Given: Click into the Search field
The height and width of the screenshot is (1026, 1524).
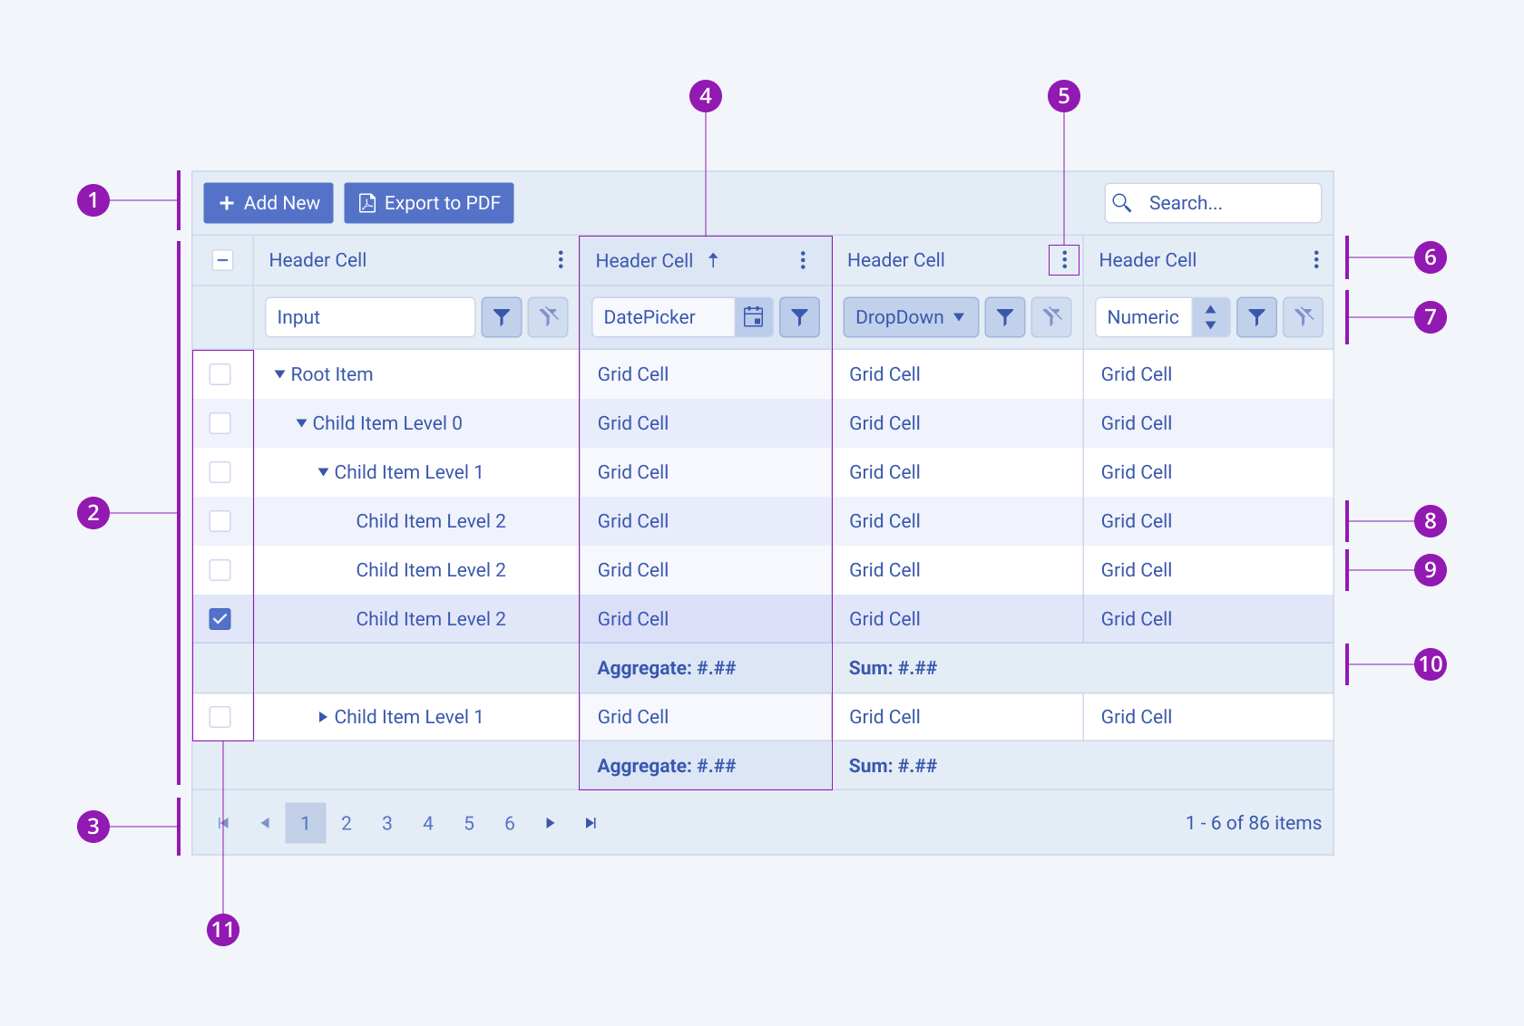Looking at the screenshot, I should [x=1213, y=203].
